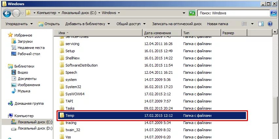The height and width of the screenshot is (139, 279).
Task: Click the 'Открыть' toolbar button
Action: point(49,24)
